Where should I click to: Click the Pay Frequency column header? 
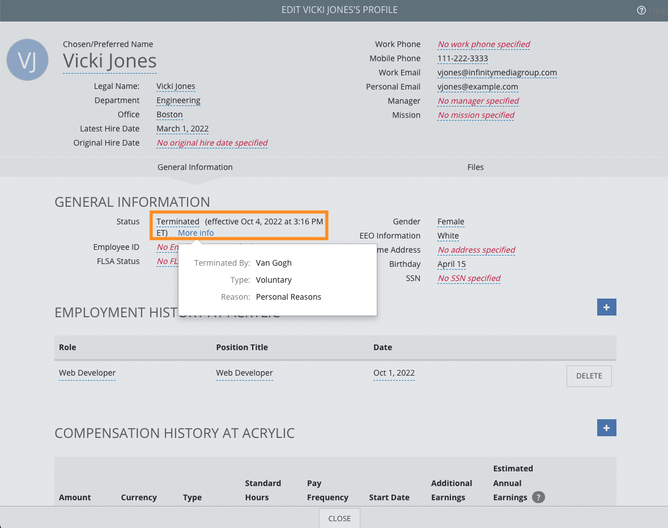(327, 490)
